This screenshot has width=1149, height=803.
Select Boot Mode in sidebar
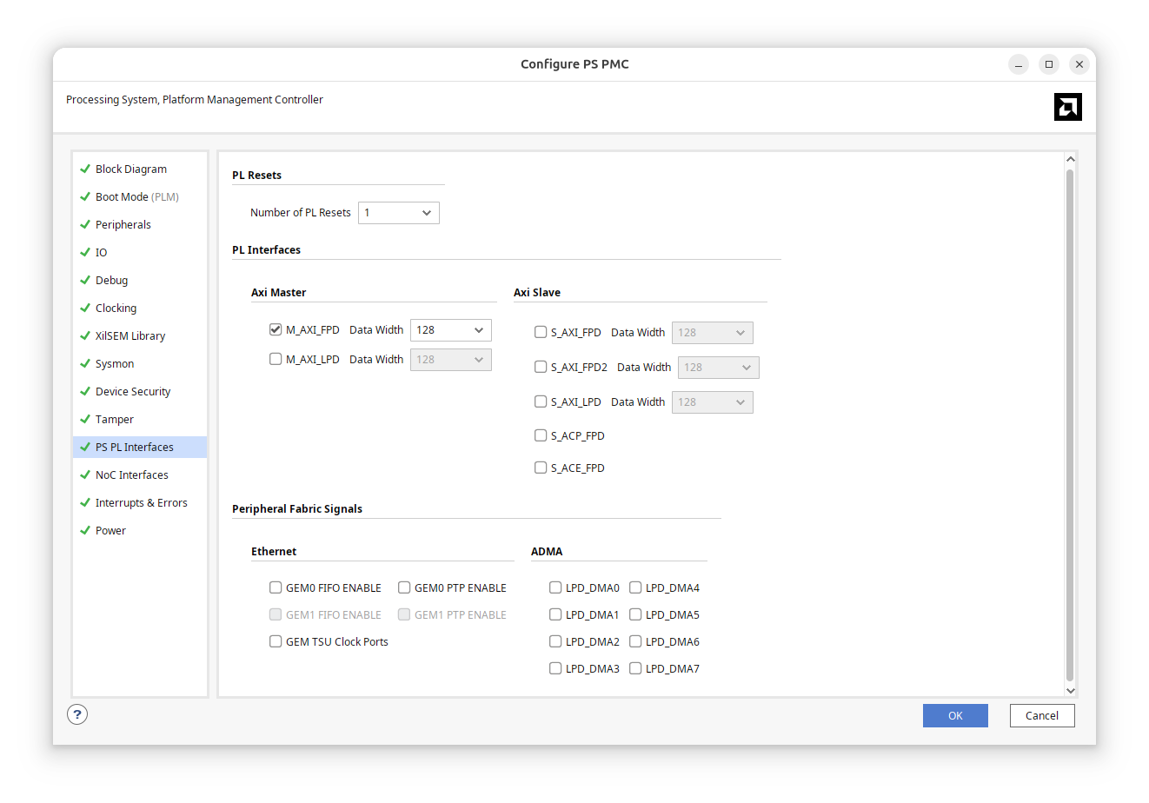[x=122, y=197]
